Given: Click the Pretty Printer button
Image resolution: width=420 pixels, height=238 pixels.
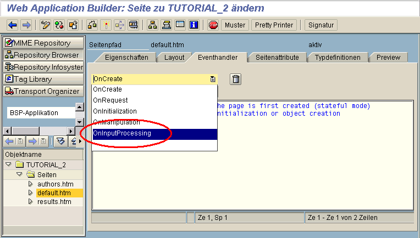Looking at the screenshot, I should point(274,25).
